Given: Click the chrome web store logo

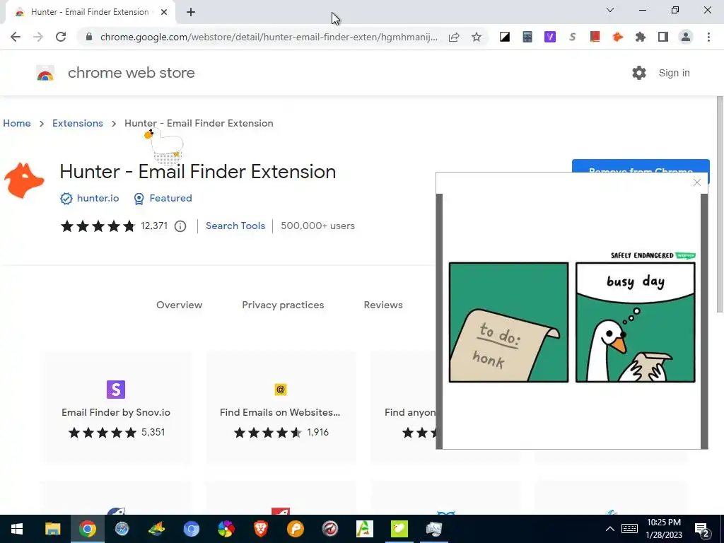Looking at the screenshot, I should (45, 73).
